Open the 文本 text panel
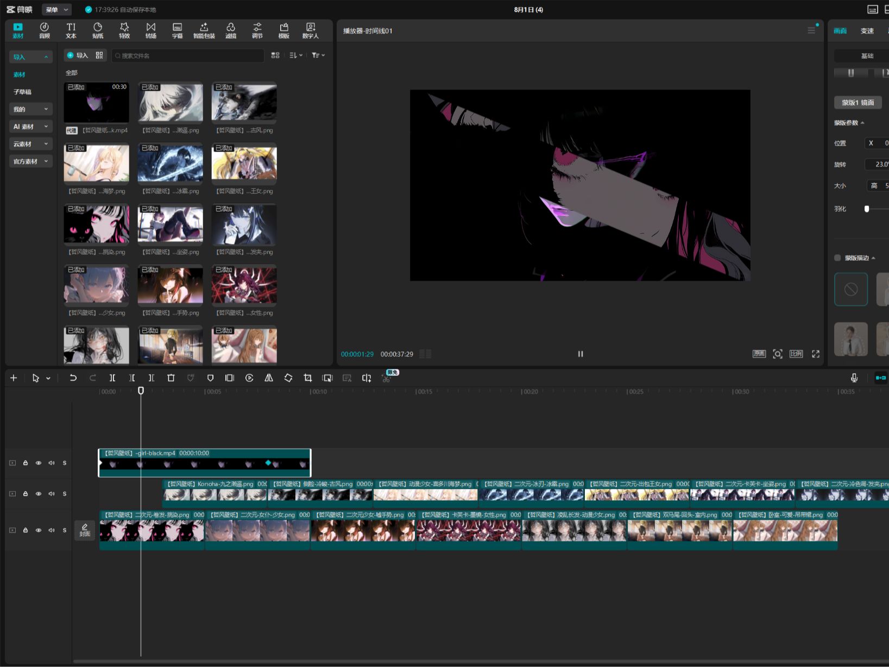The width and height of the screenshot is (889, 667). (x=71, y=30)
